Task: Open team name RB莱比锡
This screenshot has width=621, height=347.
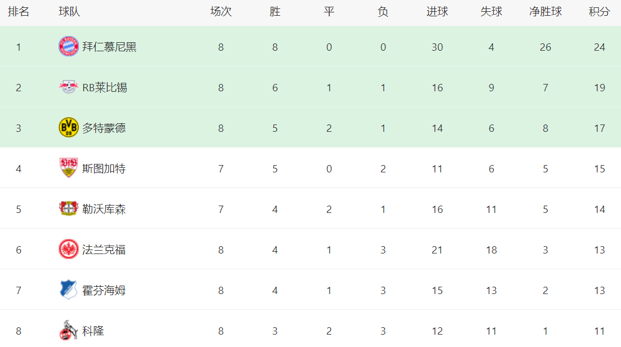Action: pos(105,87)
